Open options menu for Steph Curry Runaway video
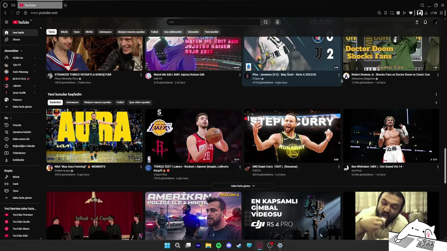 coord(339,167)
